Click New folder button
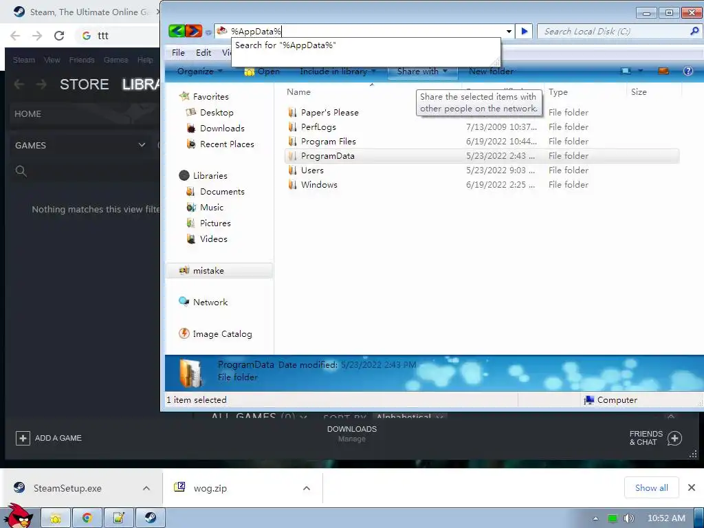 [x=491, y=71]
